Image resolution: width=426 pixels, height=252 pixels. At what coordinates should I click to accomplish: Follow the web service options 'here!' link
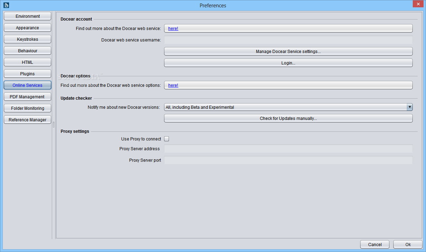(173, 85)
